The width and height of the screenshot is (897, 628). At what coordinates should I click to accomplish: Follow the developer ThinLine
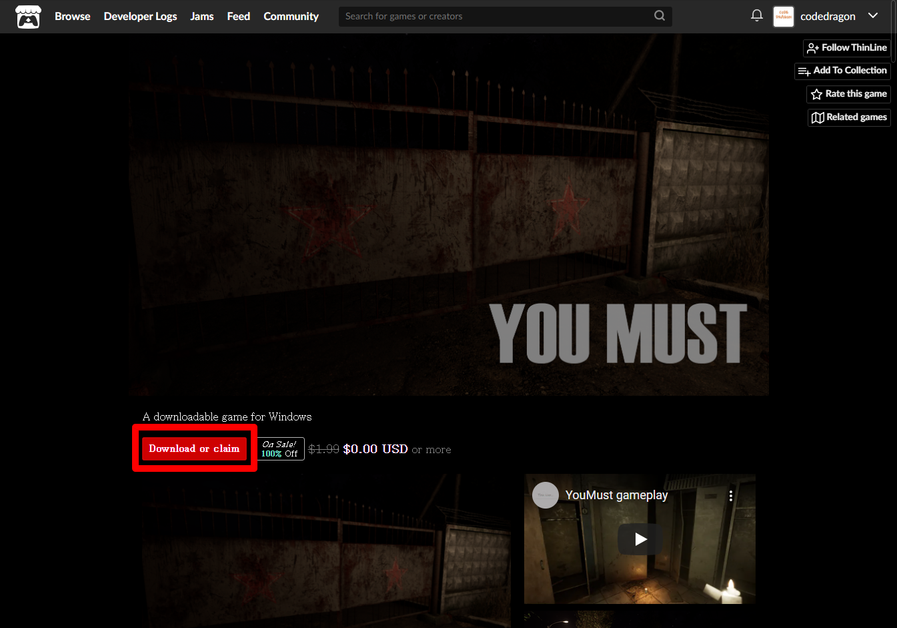pos(847,48)
